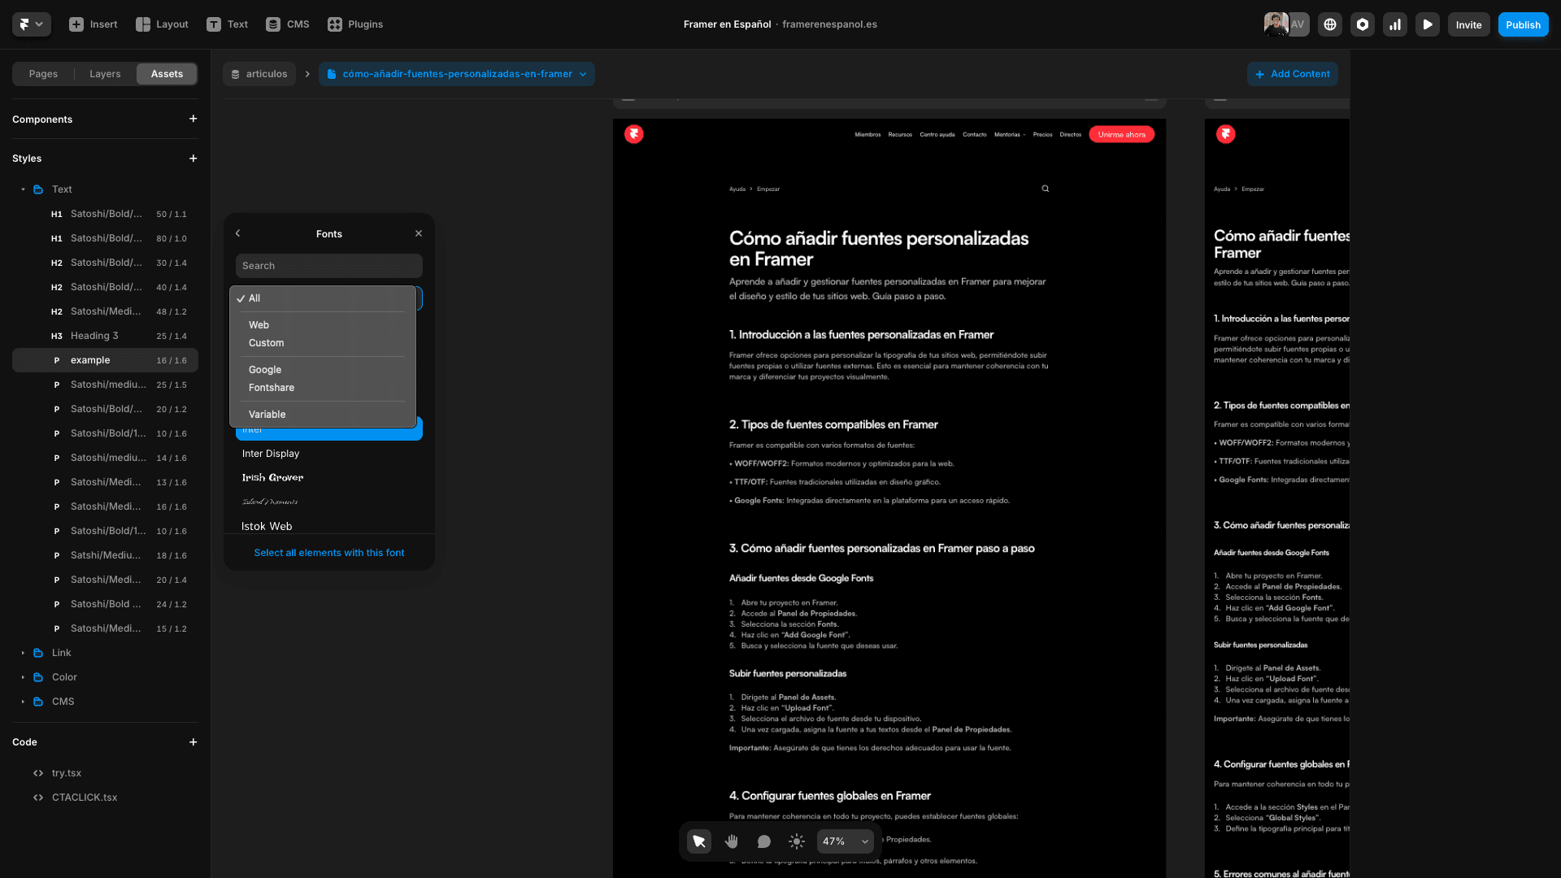
Task: Choose the Fontshare filter option
Action: 323,388
